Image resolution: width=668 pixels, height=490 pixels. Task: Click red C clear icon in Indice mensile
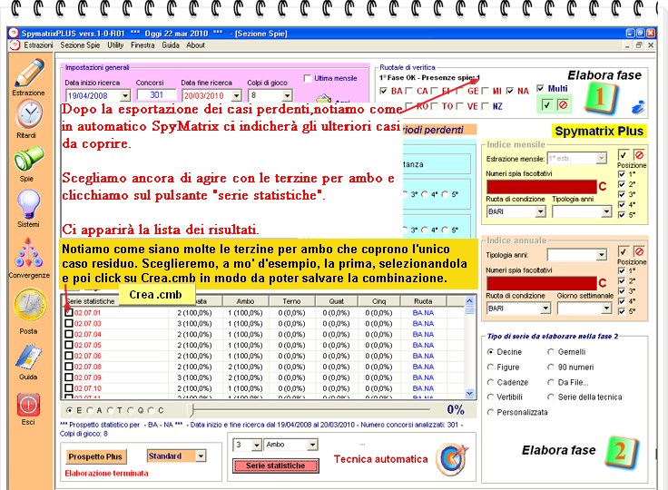[603, 187]
